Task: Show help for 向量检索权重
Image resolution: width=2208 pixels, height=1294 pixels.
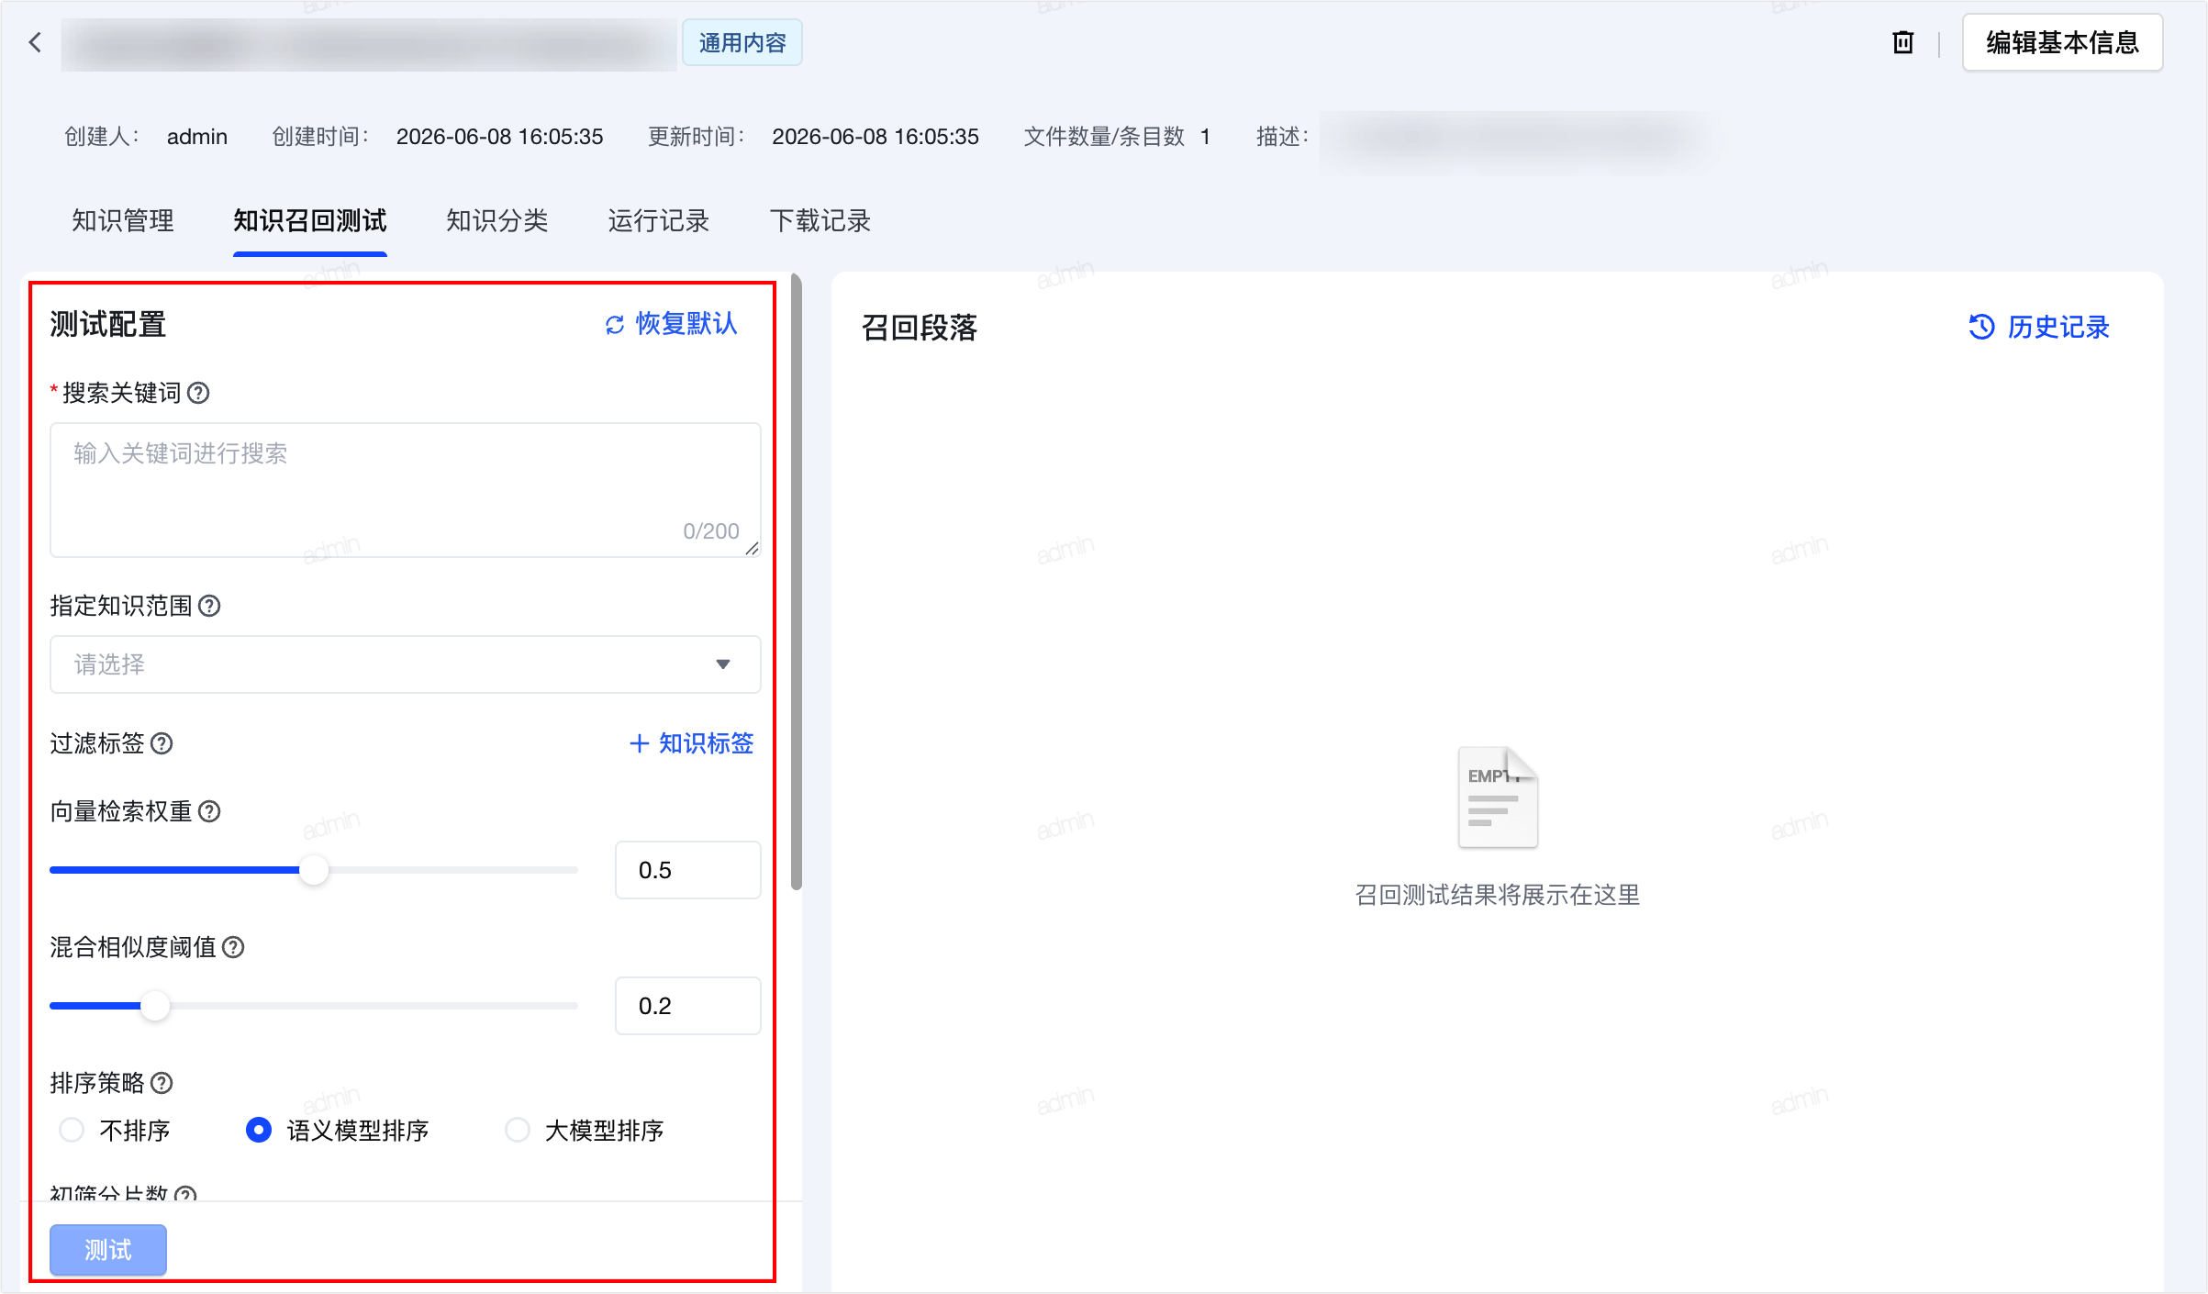Action: click(209, 811)
